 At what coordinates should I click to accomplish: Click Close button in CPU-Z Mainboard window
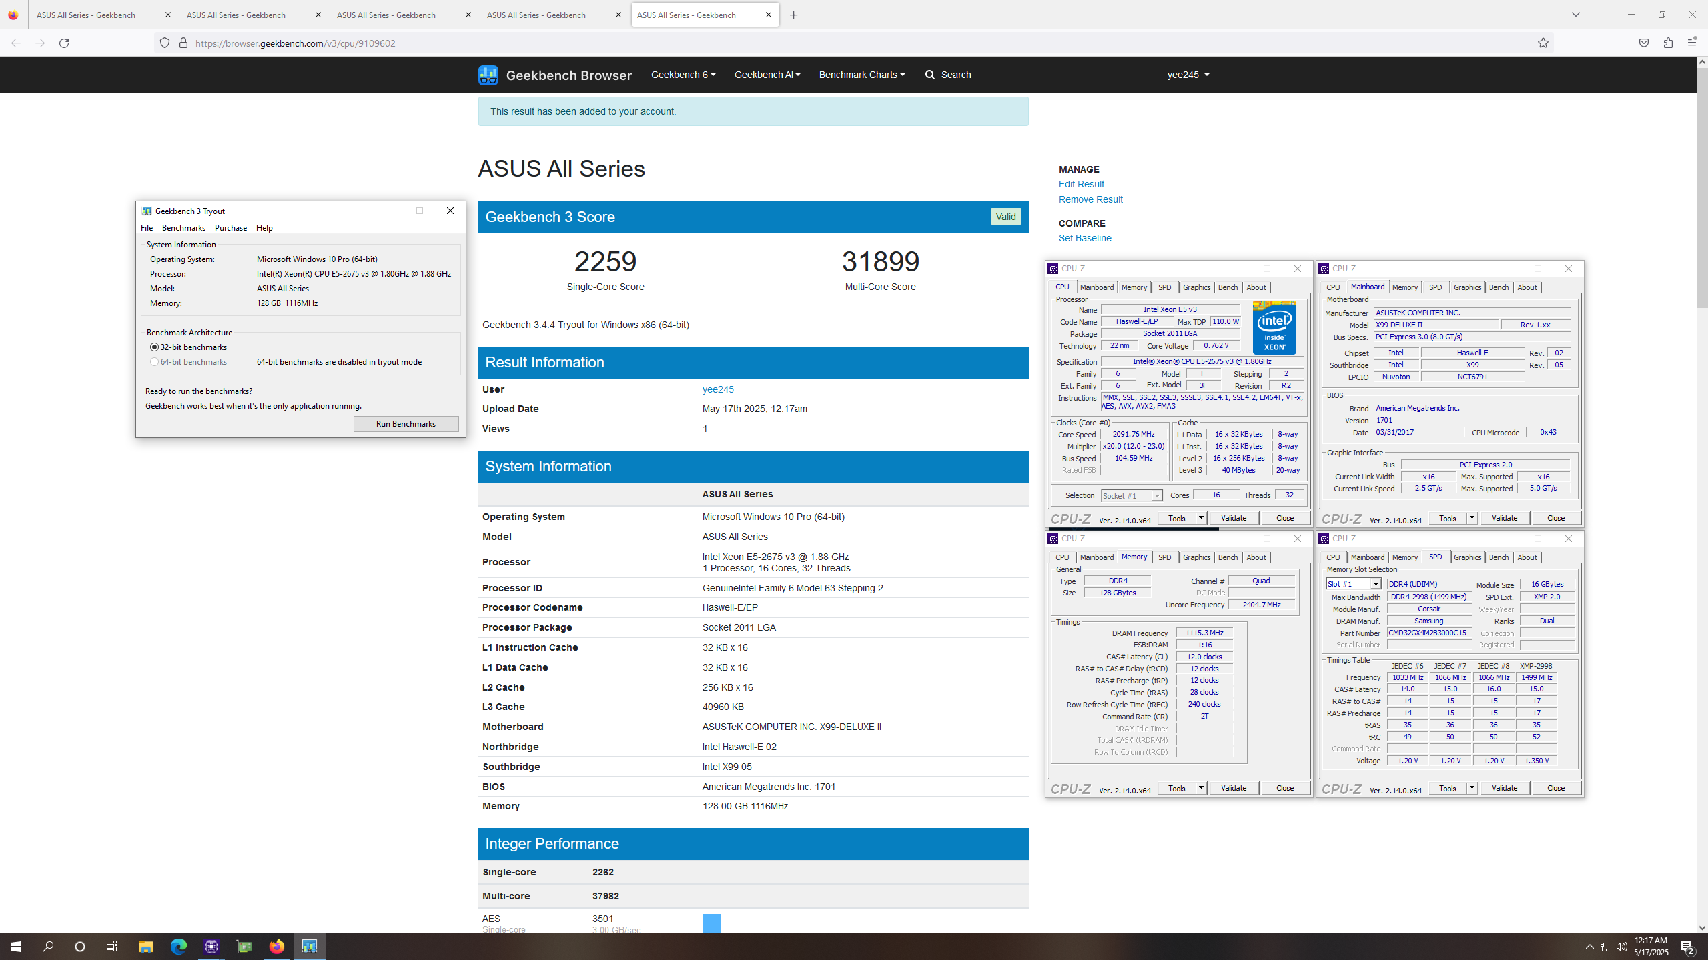click(x=1556, y=518)
